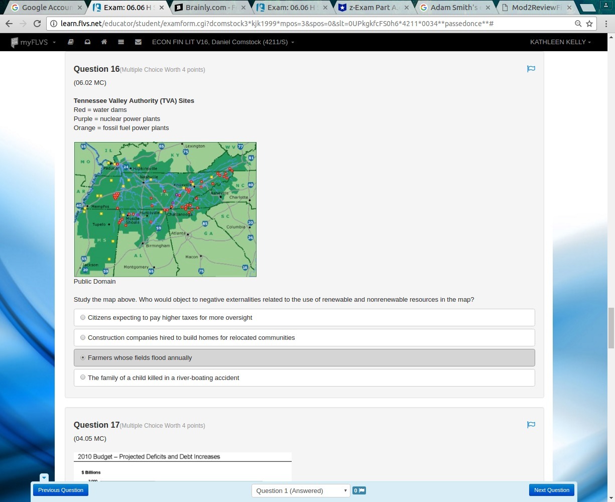Click the flagged questions counter badge
This screenshot has width=615, height=502.
click(359, 490)
